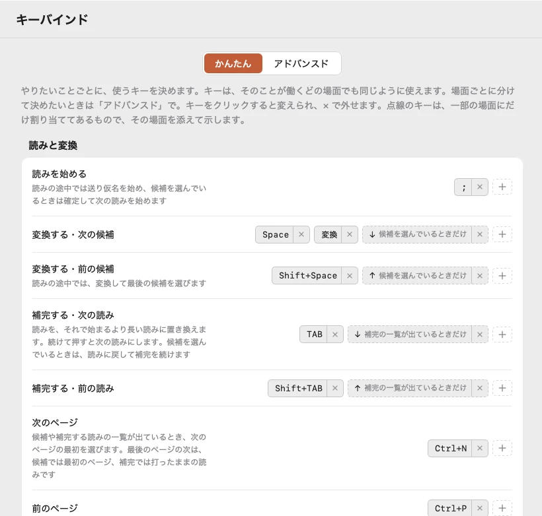The image size is (542, 516).
Task: Click the Shift+Space key chip
Action: (x=307, y=276)
